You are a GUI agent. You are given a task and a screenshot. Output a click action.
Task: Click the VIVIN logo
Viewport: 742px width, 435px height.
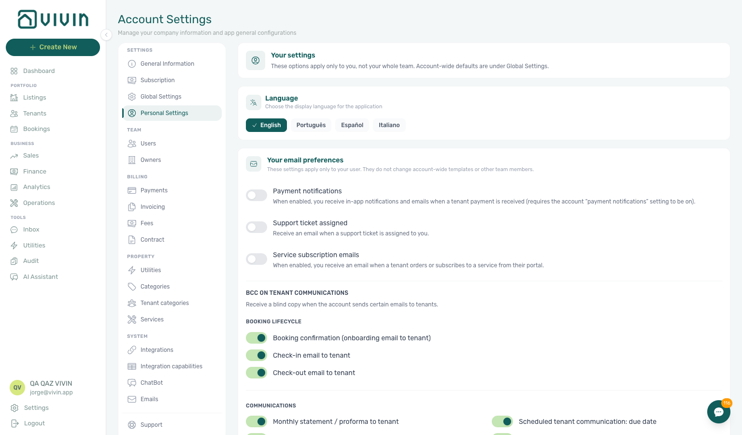tap(53, 19)
